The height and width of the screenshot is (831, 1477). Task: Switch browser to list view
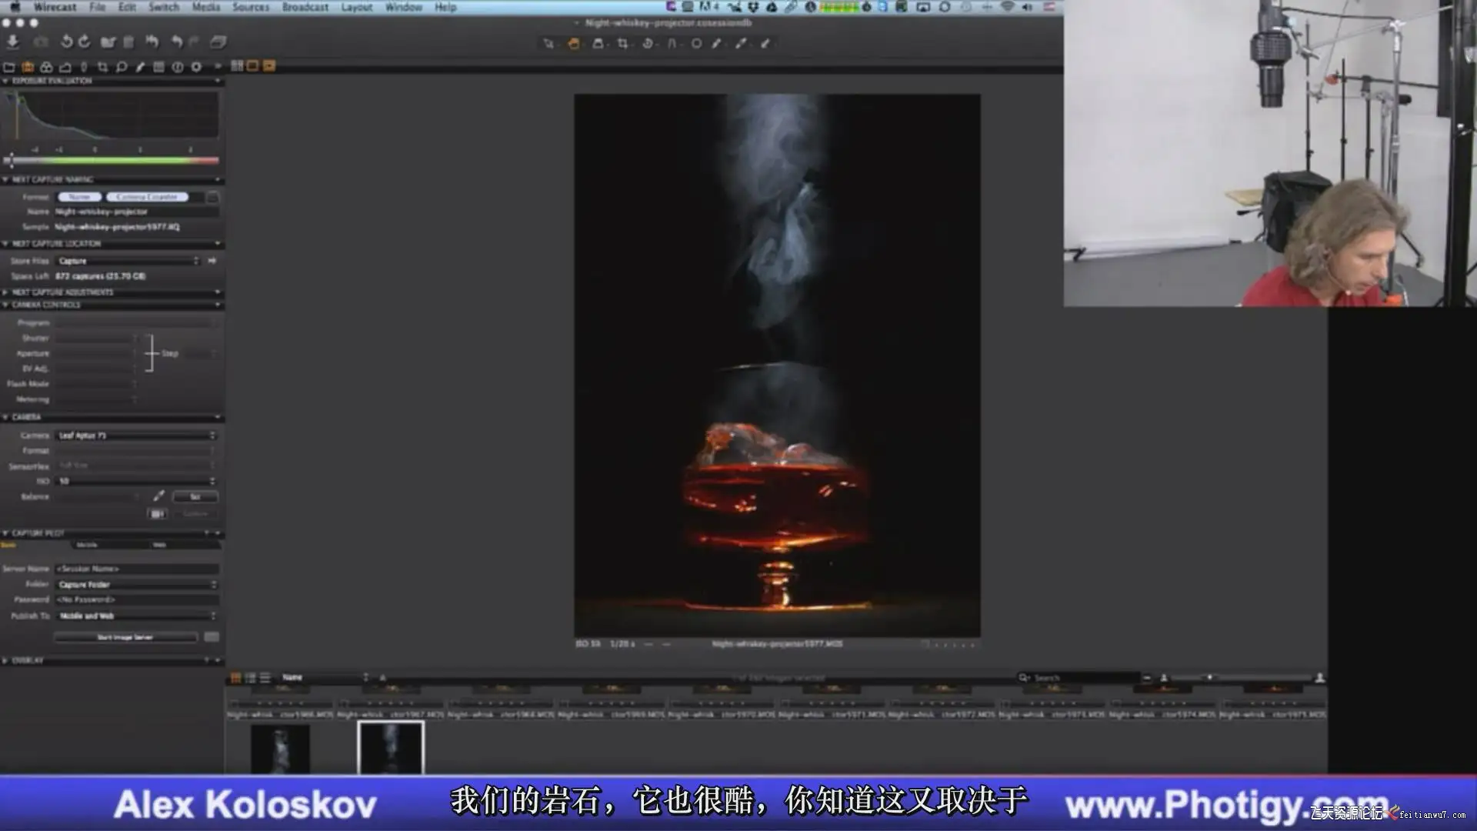click(265, 678)
